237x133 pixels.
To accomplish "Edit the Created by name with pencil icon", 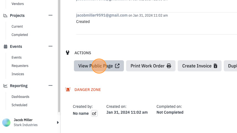I will pyautogui.click(x=94, y=113).
